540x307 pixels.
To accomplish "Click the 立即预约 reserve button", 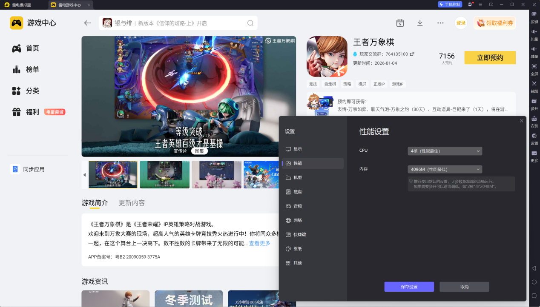I will point(490,58).
